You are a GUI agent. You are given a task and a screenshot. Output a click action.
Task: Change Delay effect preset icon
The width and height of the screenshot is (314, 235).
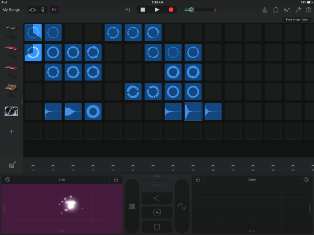(306, 179)
